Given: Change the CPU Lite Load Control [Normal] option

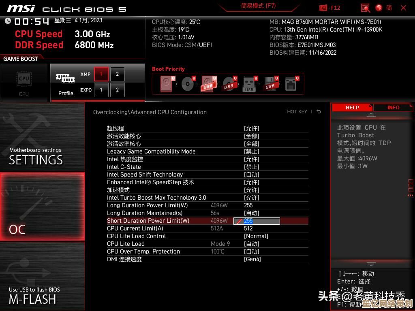Looking at the screenshot, I should [256, 236].
